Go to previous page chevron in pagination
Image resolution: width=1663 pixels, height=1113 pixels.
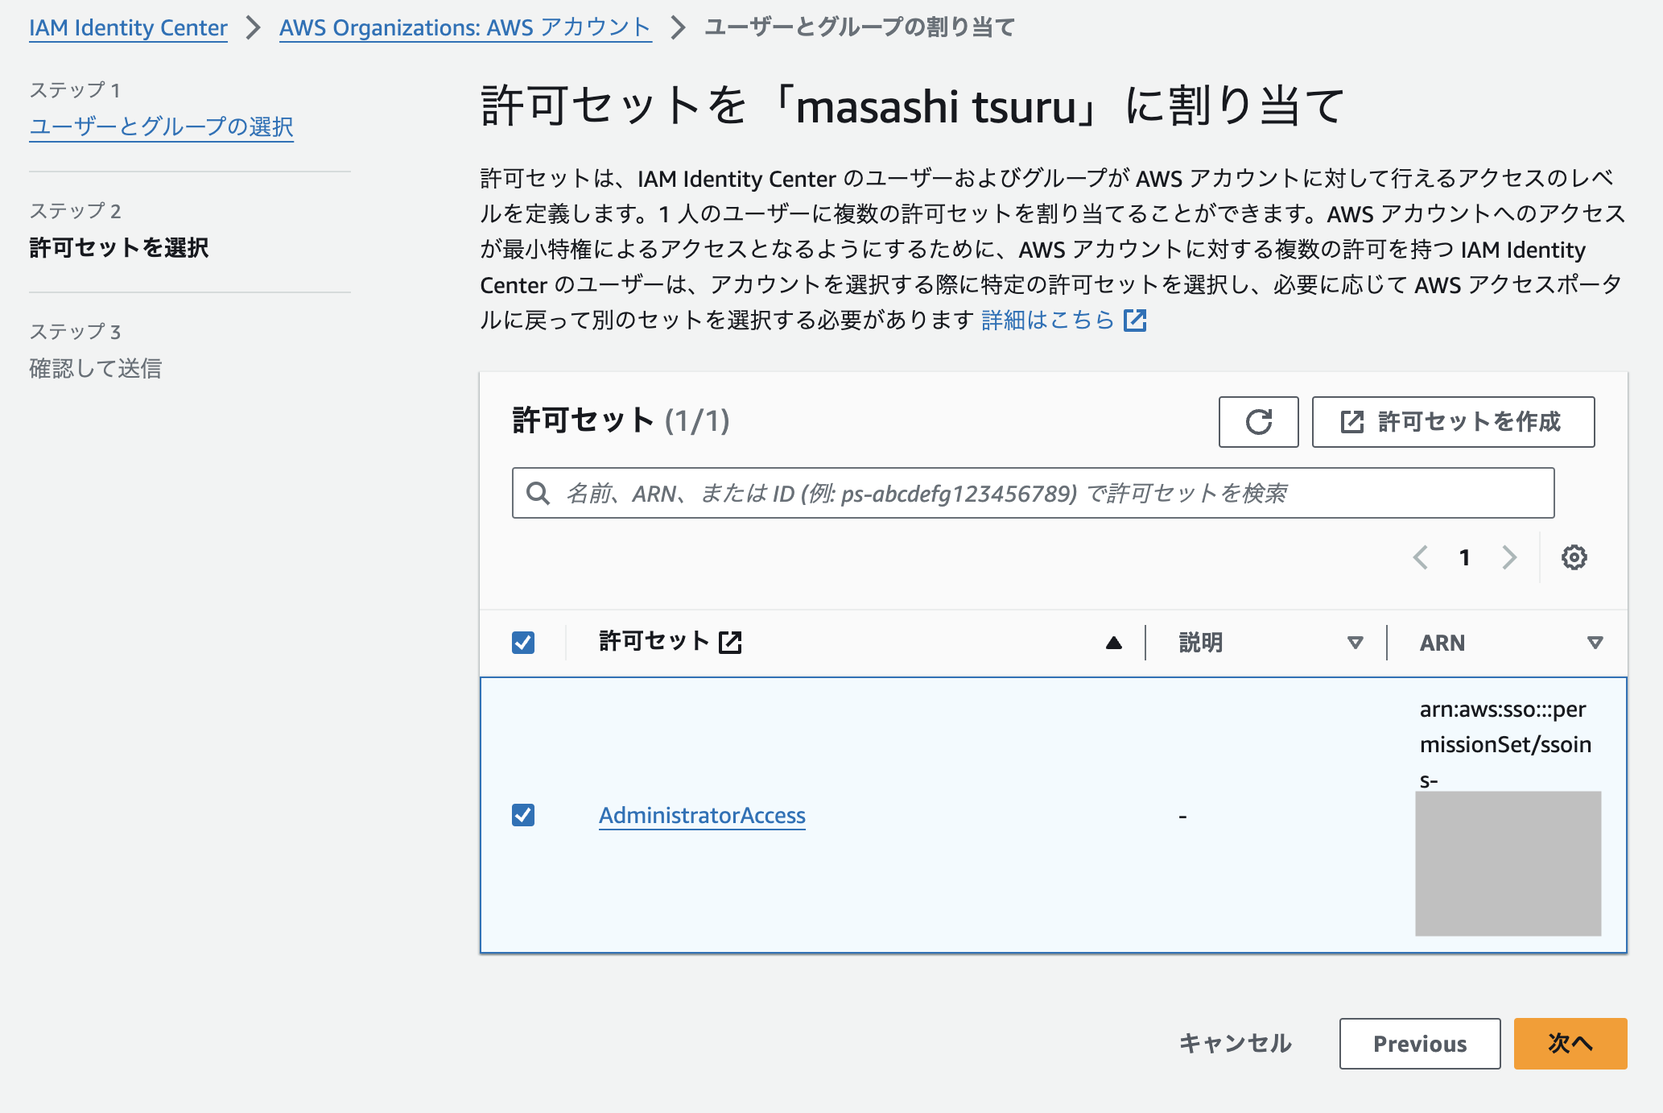[1421, 557]
